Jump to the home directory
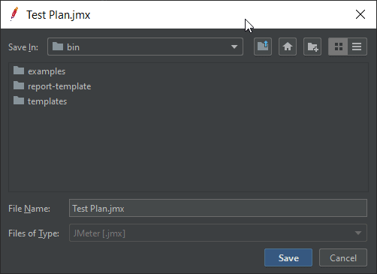The height and width of the screenshot is (274, 377). point(288,47)
